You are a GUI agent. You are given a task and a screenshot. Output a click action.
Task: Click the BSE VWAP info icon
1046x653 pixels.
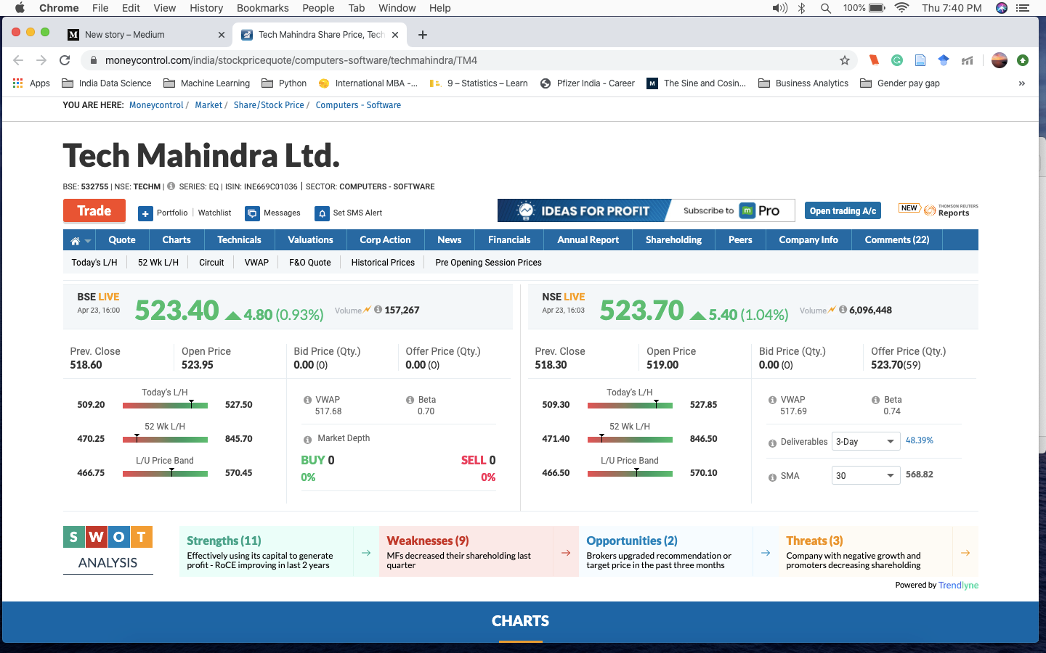pos(307,401)
